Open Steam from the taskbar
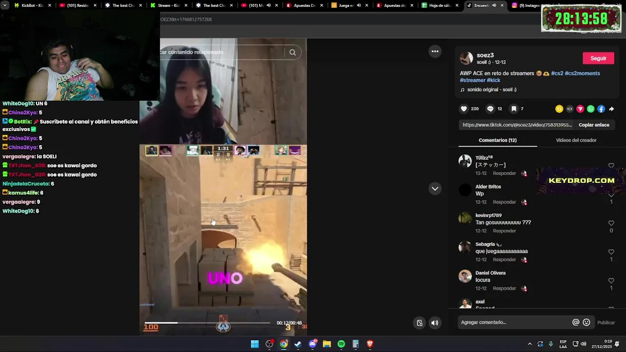This screenshot has width=626, height=352. tap(298, 344)
